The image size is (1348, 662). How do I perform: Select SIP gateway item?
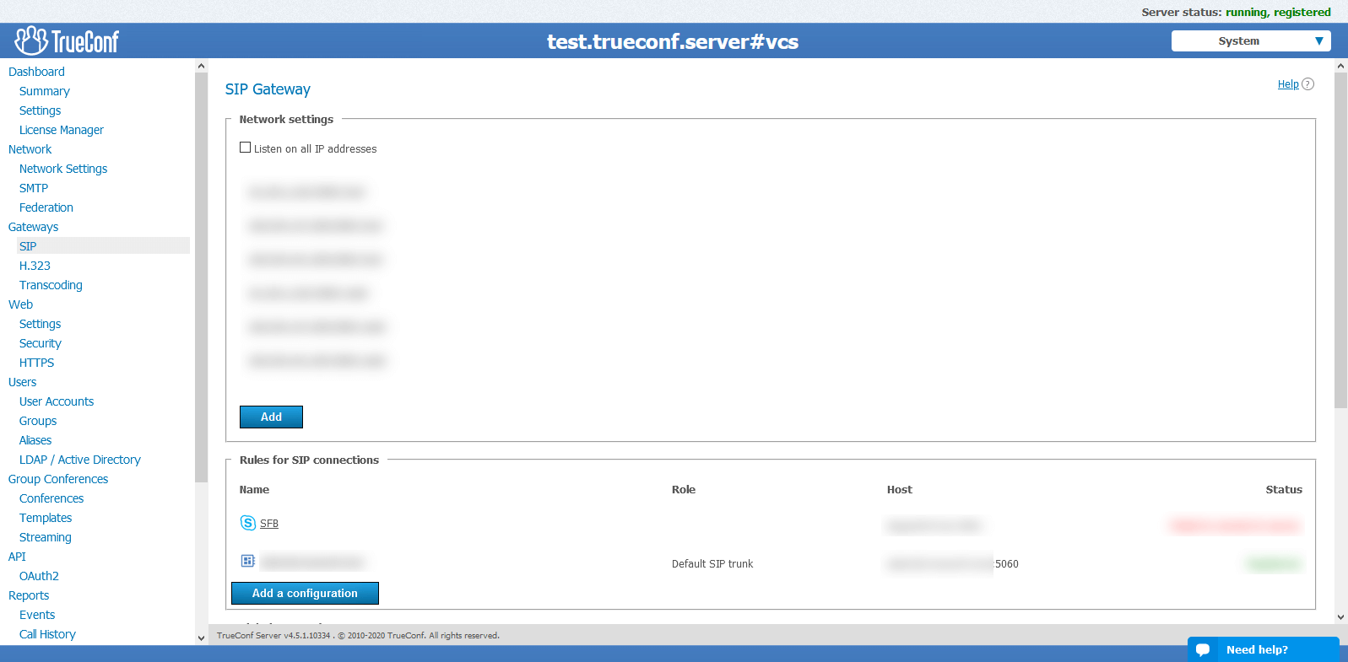pos(103,246)
